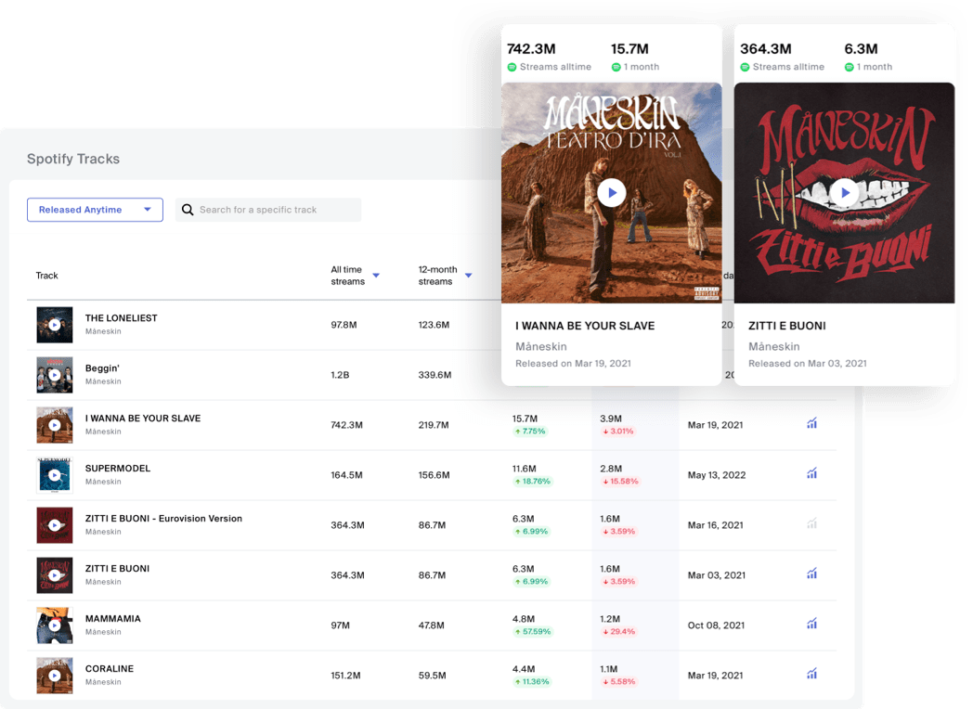Sort tracks using the 12-month streams arrow

470,276
